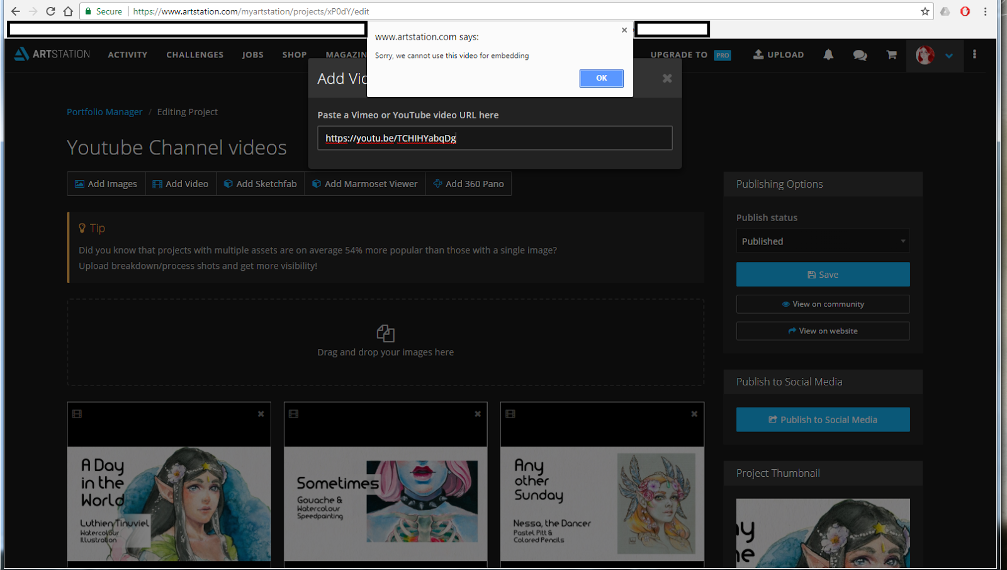Click the browser back arrow
Viewport: 1007px width, 570px height.
[16, 11]
